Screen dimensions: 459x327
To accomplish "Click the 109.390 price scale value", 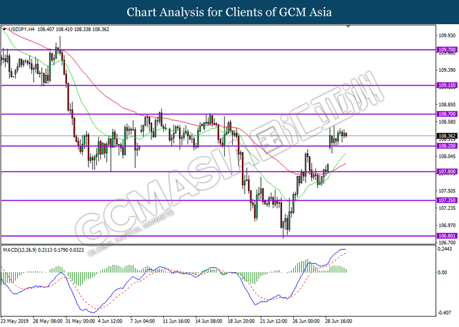I will click(447, 70).
